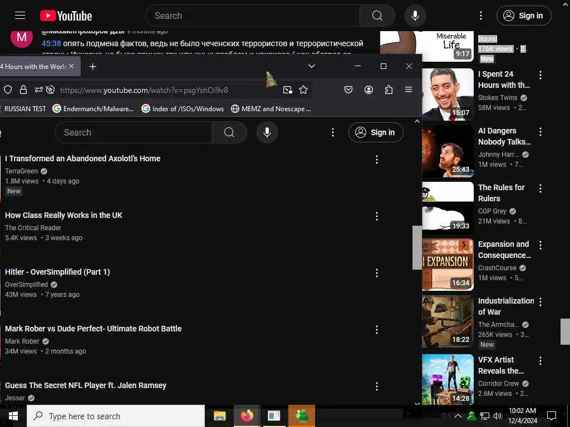Open options for the 'AI Dangers' video
Viewport: 570px width, 427px height.
(540, 131)
